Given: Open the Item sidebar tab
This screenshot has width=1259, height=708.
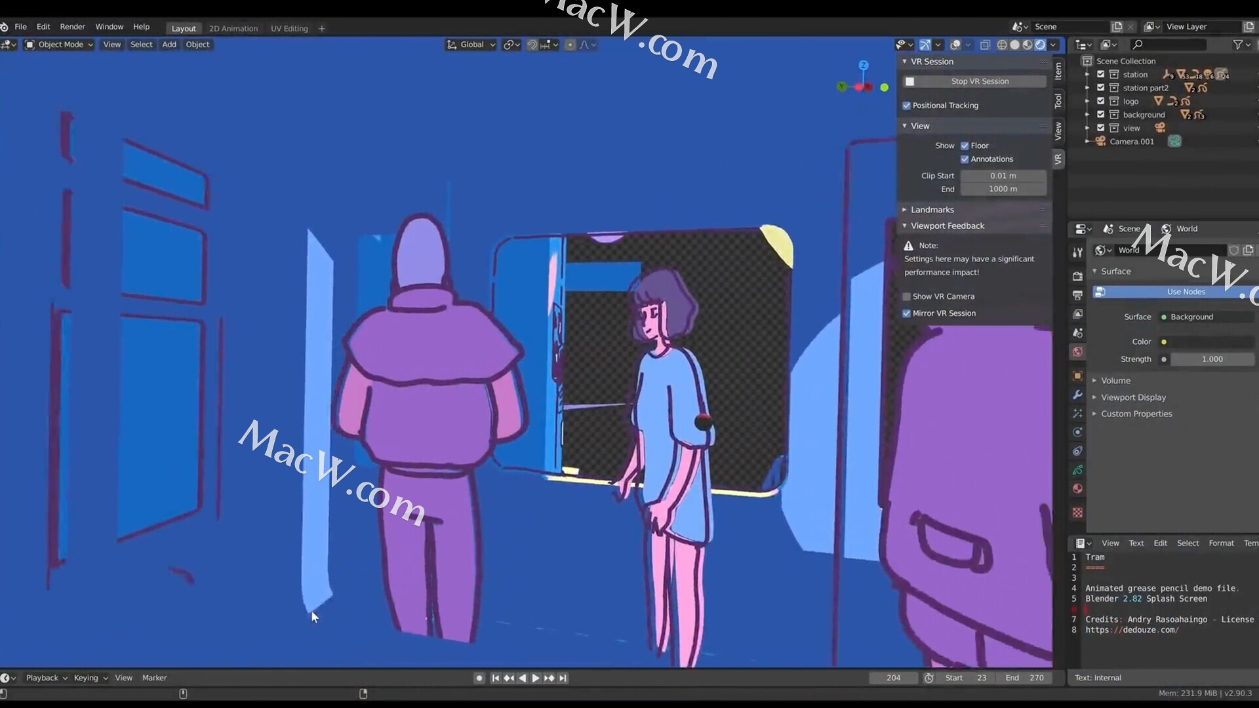Looking at the screenshot, I should (x=1058, y=70).
